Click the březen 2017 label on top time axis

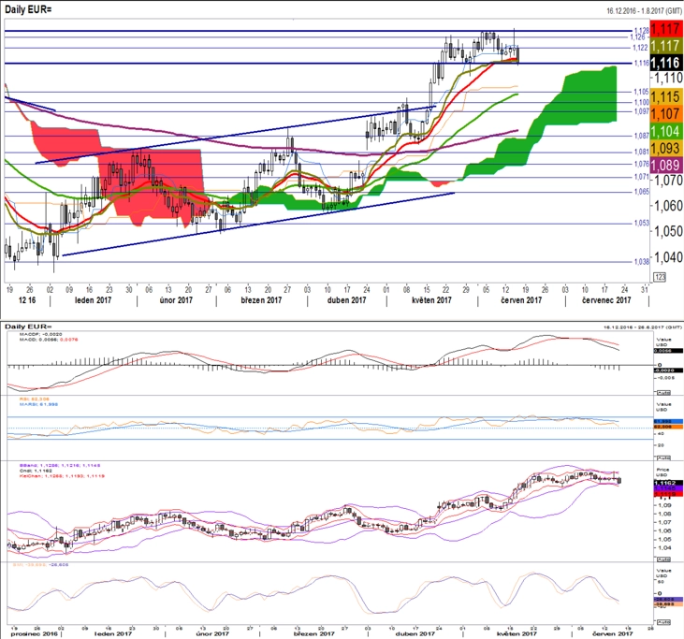pos(261,300)
